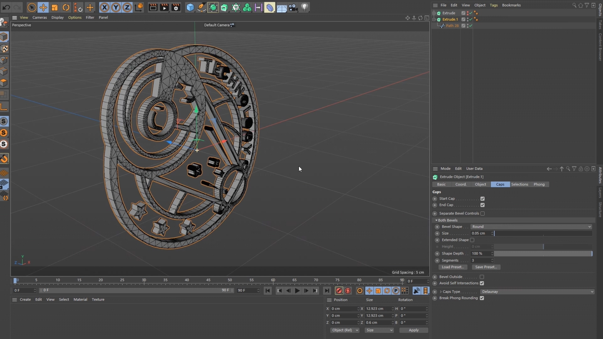The height and width of the screenshot is (339, 603).
Task: Click the Apply button
Action: click(x=413, y=330)
